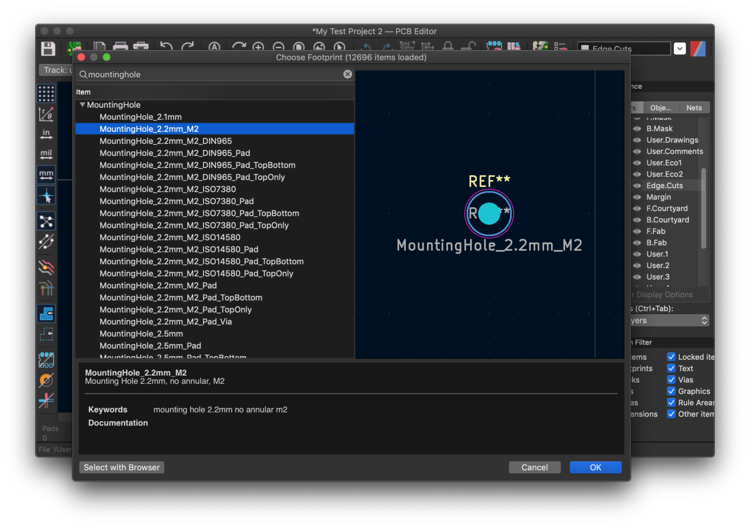Toggle the grid display
The image size is (750, 528).
pyautogui.click(x=46, y=93)
